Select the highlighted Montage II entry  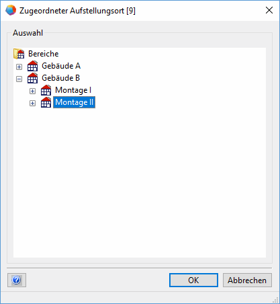coord(74,102)
